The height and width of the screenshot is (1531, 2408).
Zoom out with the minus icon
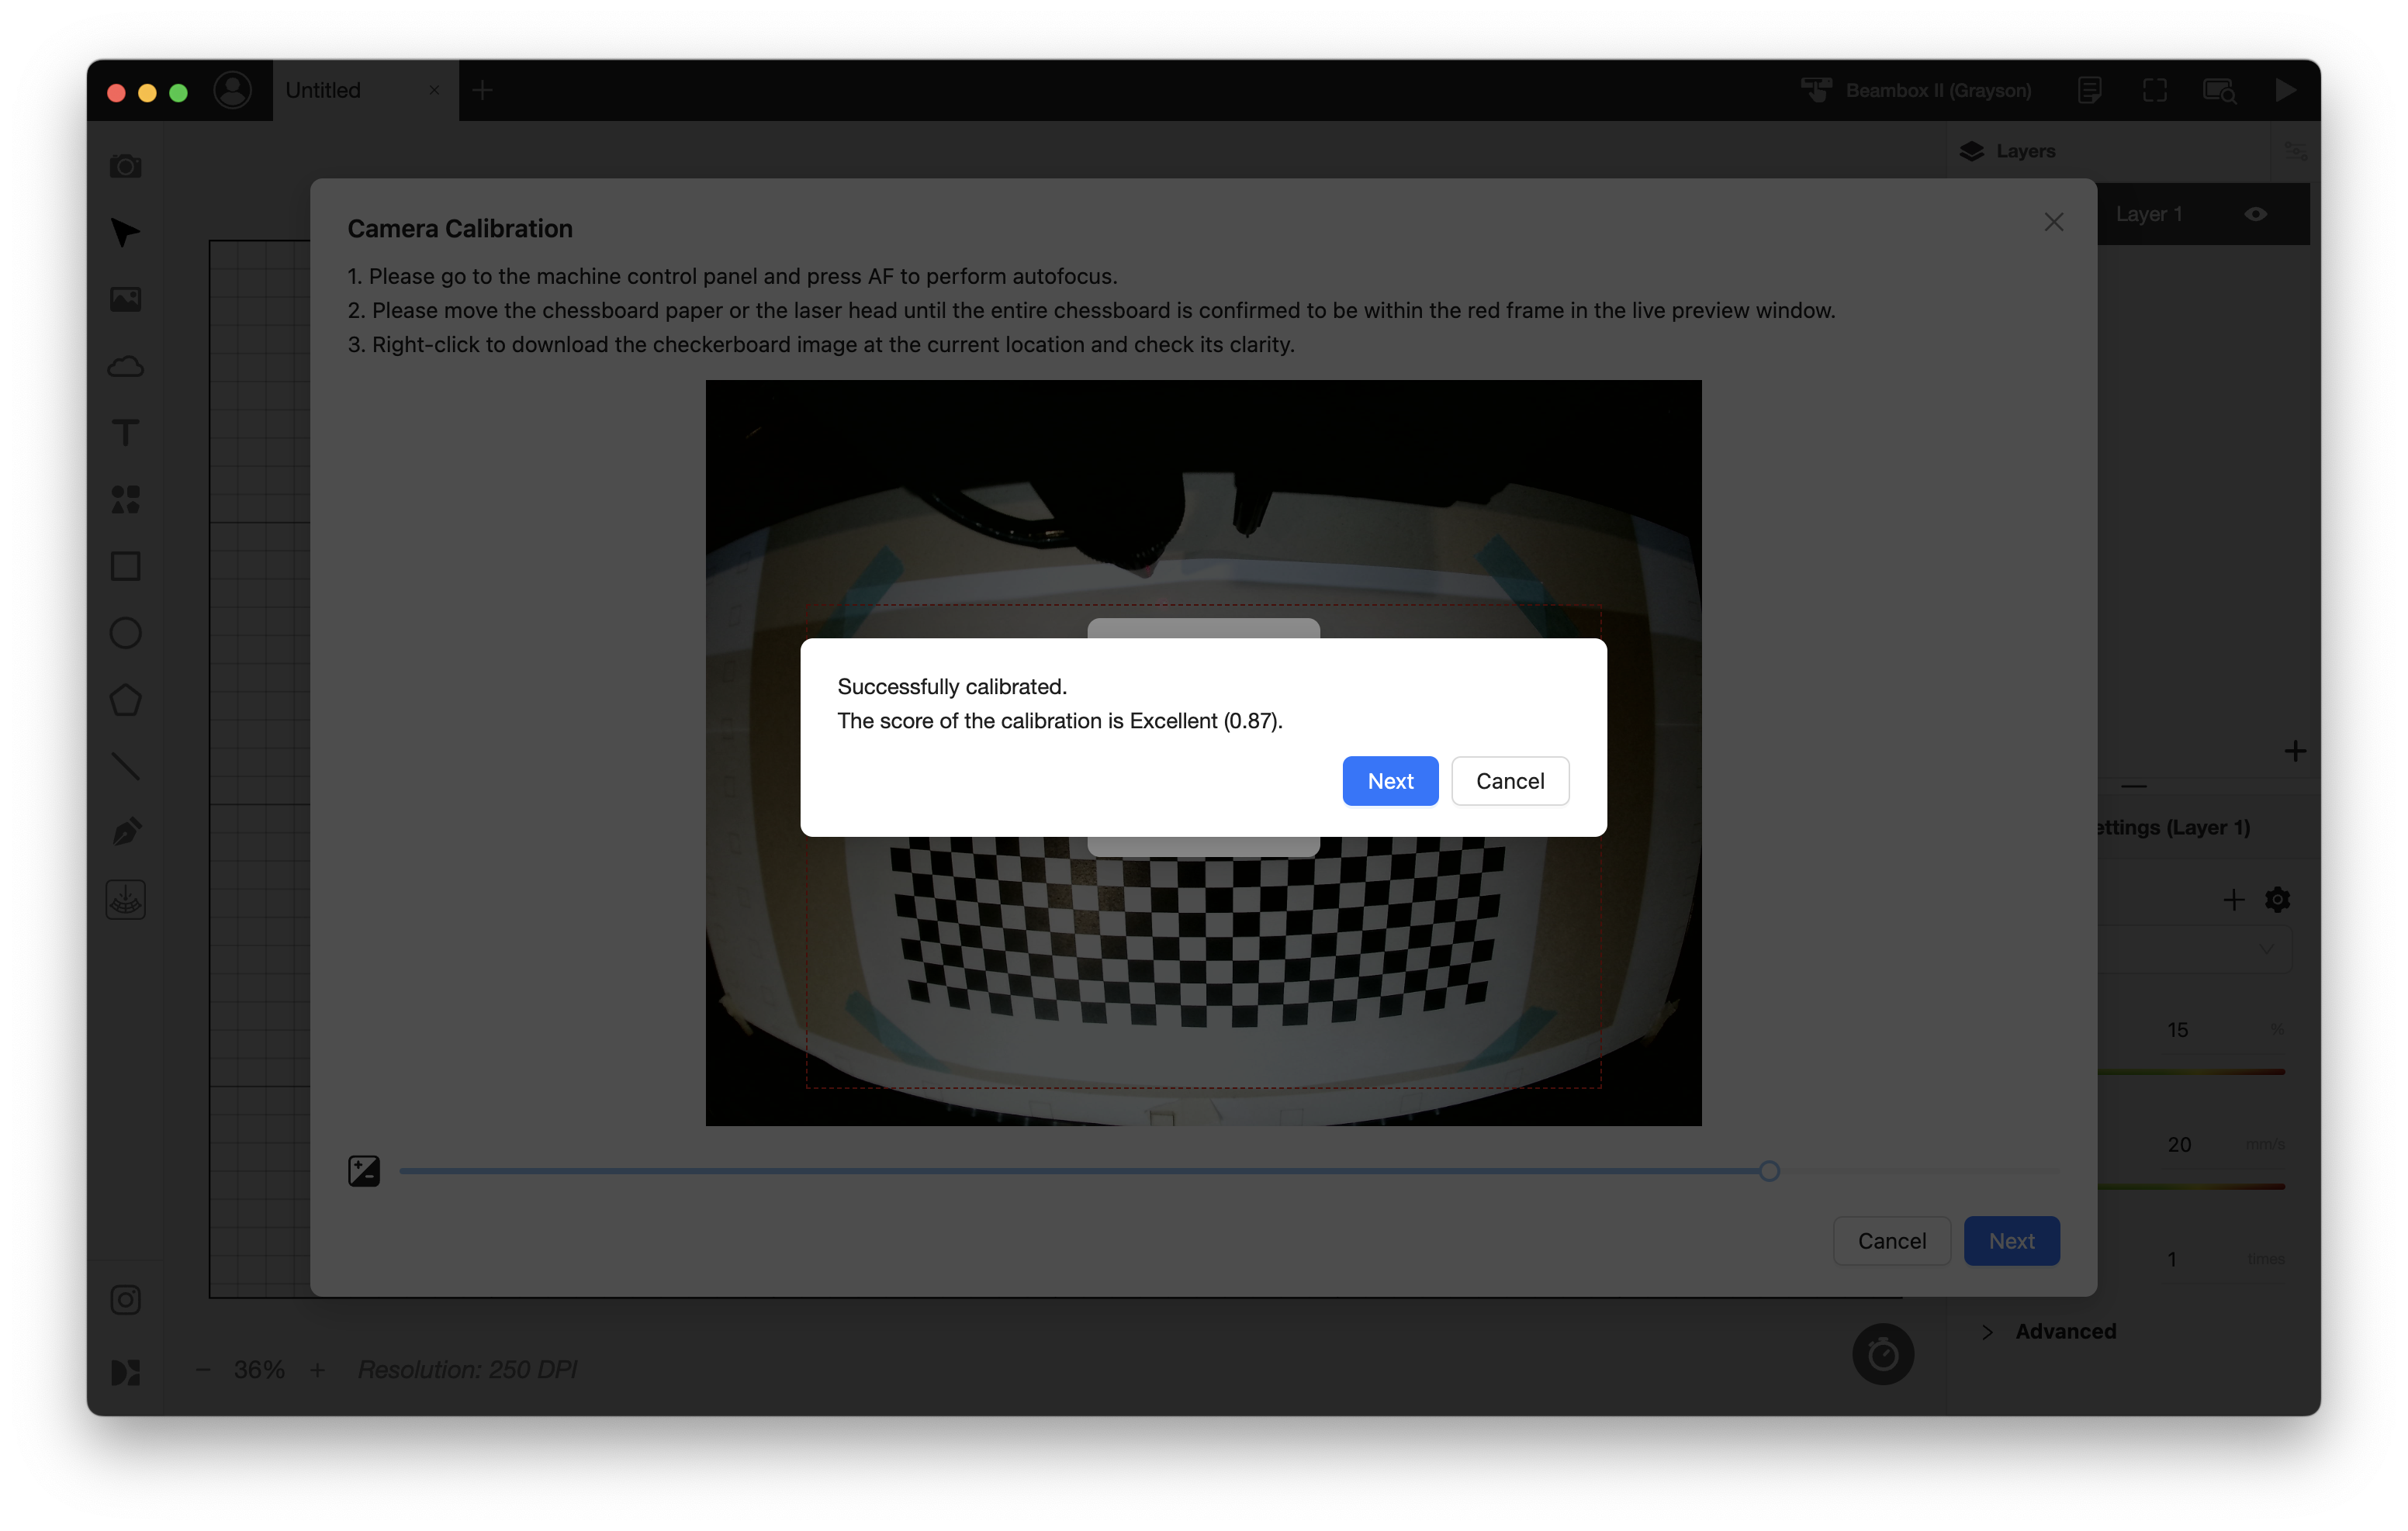(x=203, y=1370)
